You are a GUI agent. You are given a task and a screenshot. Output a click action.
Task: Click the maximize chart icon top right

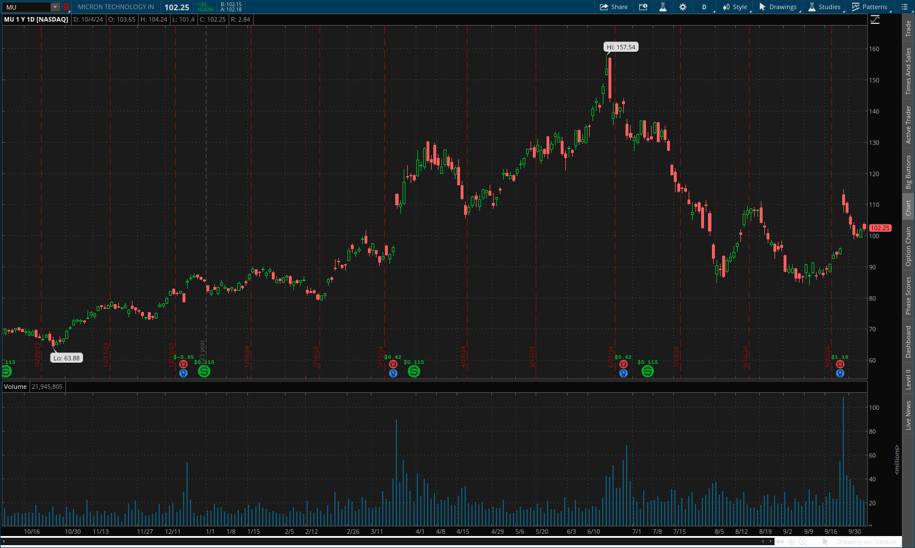874,19
